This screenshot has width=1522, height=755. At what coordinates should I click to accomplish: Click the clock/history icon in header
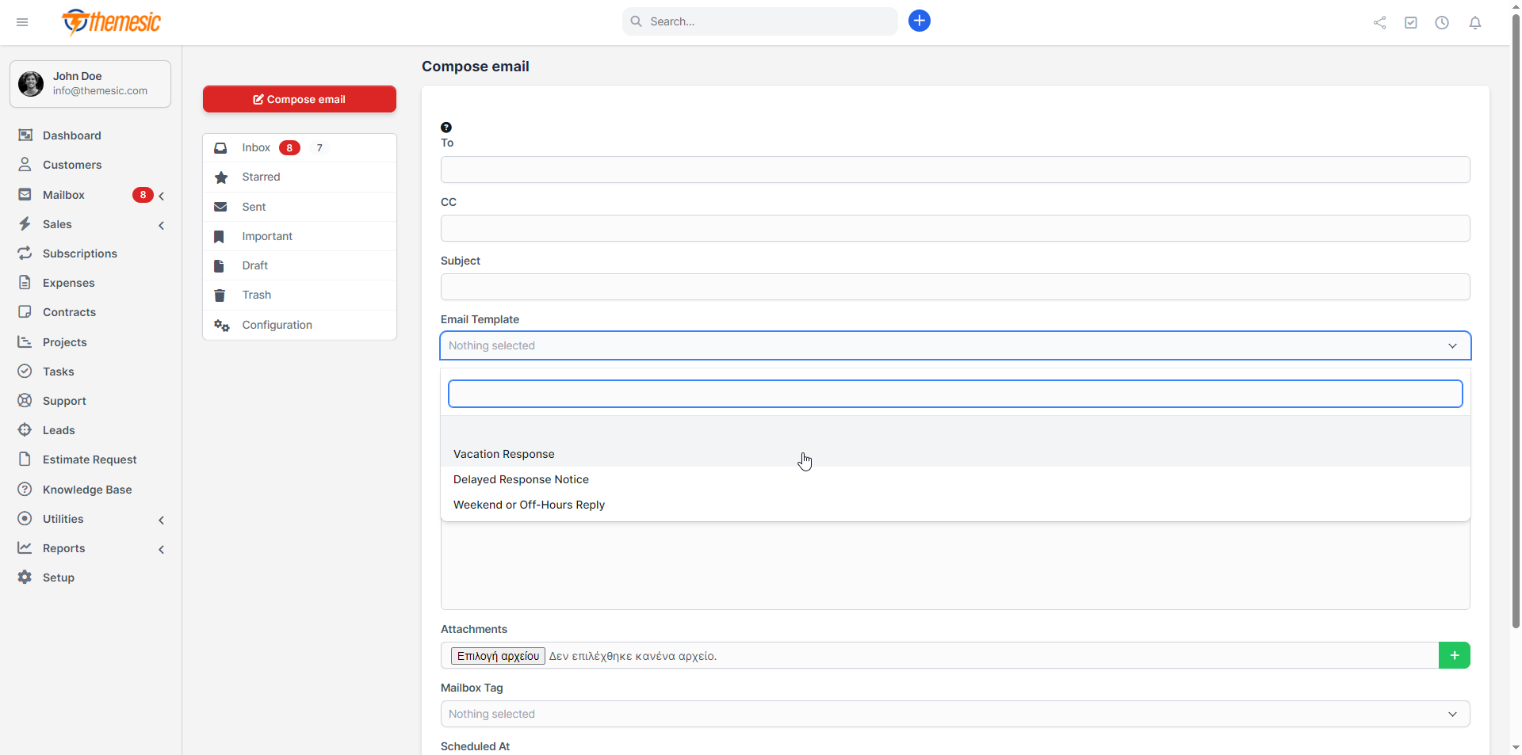(x=1442, y=22)
